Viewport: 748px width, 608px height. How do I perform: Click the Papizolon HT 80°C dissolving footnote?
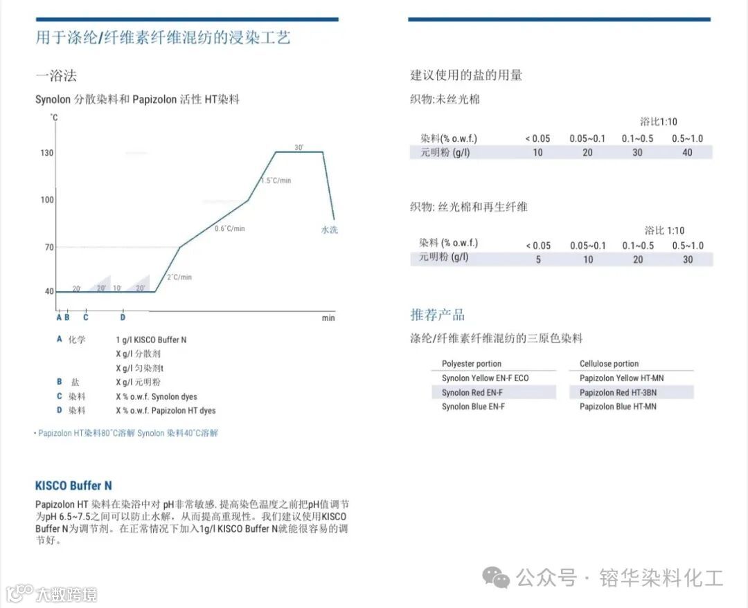click(x=127, y=433)
